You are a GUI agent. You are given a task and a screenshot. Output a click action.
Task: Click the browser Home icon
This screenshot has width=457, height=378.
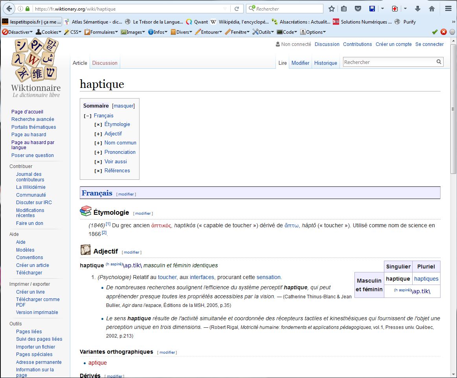(432, 9)
